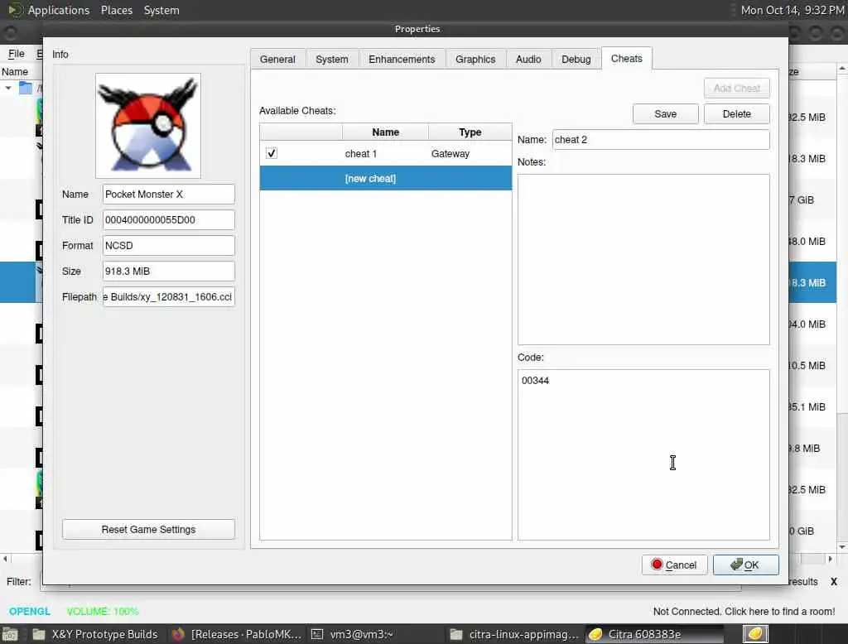This screenshot has height=644, width=848.
Task: Click the Save cheat button
Action: pyautogui.click(x=665, y=114)
